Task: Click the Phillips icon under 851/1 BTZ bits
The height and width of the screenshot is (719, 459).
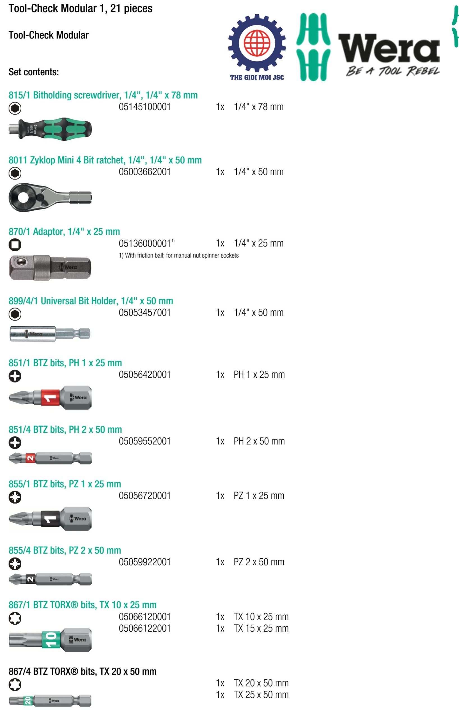Action: (x=15, y=376)
